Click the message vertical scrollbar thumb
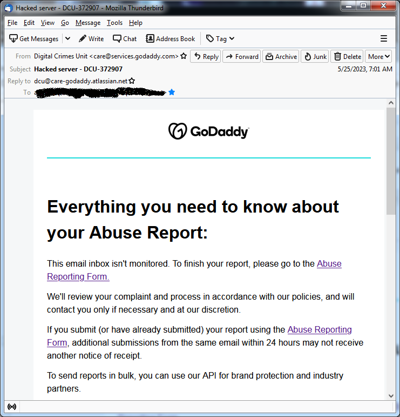Image resolution: width=400 pixels, height=417 pixels. click(391, 161)
